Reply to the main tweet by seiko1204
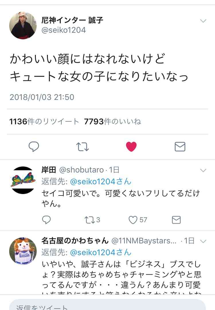 coord(34,147)
